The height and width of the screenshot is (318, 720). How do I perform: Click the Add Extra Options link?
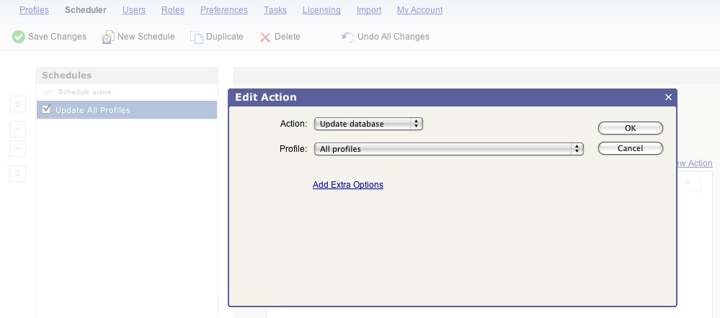347,185
